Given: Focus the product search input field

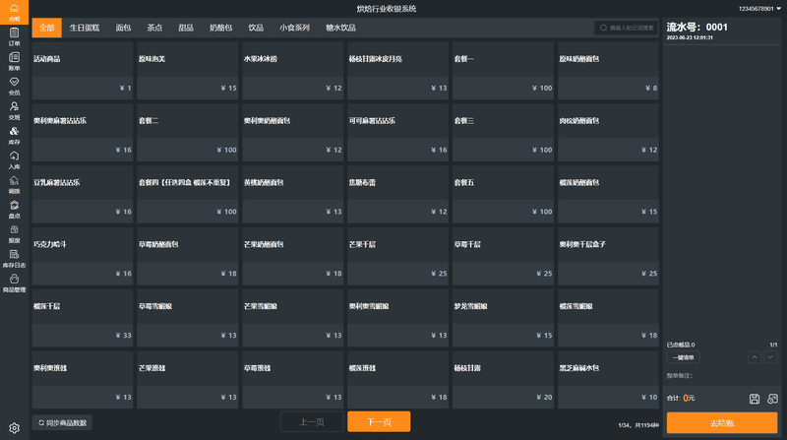Looking at the screenshot, I should [630, 28].
